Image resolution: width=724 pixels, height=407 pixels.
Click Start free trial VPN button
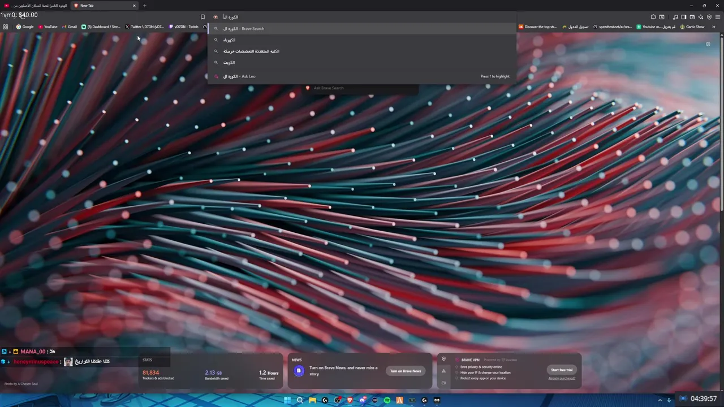tap(562, 370)
